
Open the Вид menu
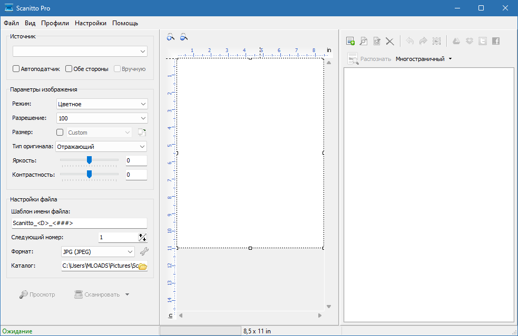30,23
